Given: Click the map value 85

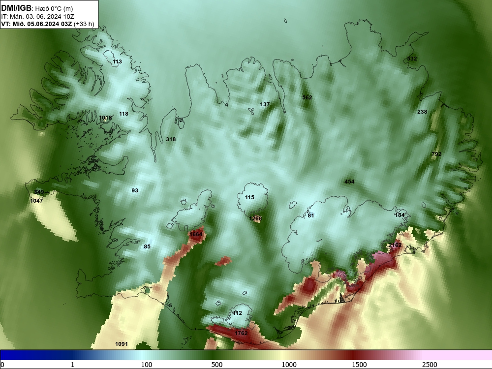Looking at the screenshot, I should pyautogui.click(x=147, y=246).
